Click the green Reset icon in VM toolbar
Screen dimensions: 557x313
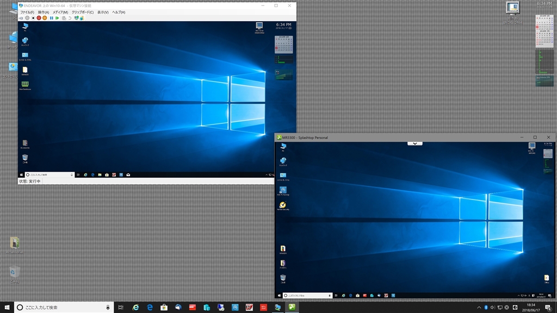(x=58, y=18)
